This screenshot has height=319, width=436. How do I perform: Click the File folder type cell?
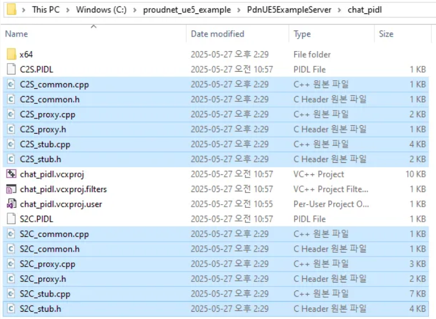point(312,55)
